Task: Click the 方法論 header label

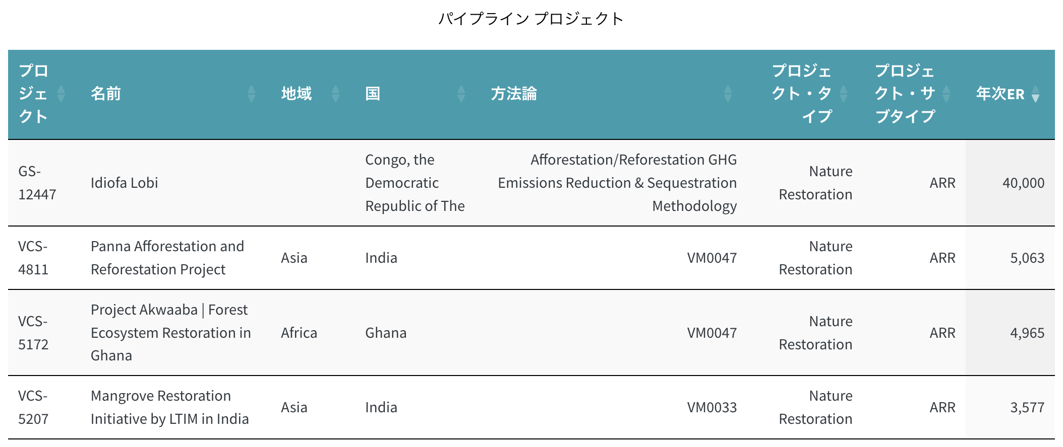Action: point(514,94)
